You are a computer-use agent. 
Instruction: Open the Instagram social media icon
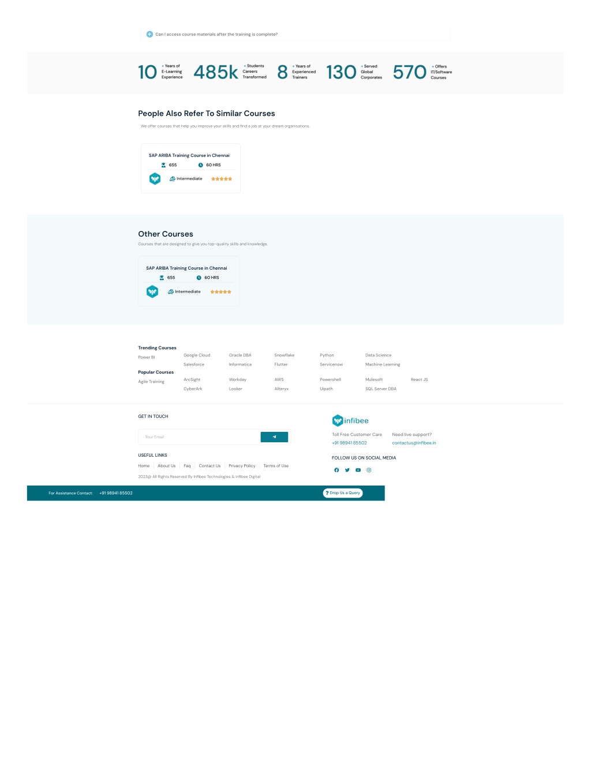coord(369,470)
